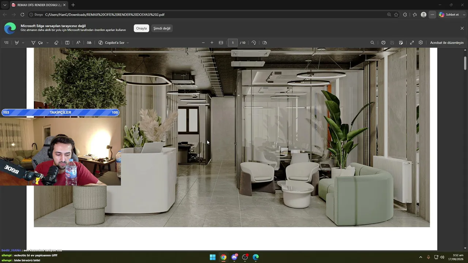Fit the page to window width
This screenshot has height=263, width=468.
point(221,43)
